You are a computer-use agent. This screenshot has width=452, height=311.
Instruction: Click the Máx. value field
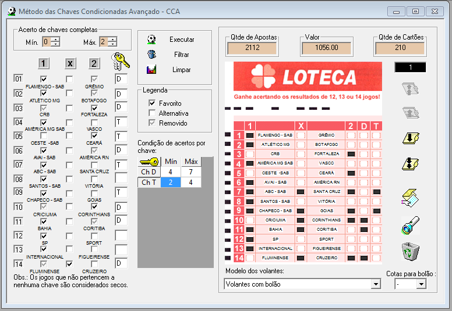pyautogui.click(x=104, y=42)
